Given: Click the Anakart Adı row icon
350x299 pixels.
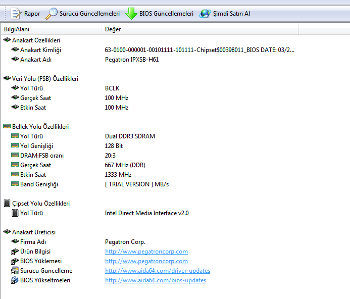Looking at the screenshot, I should (15, 59).
